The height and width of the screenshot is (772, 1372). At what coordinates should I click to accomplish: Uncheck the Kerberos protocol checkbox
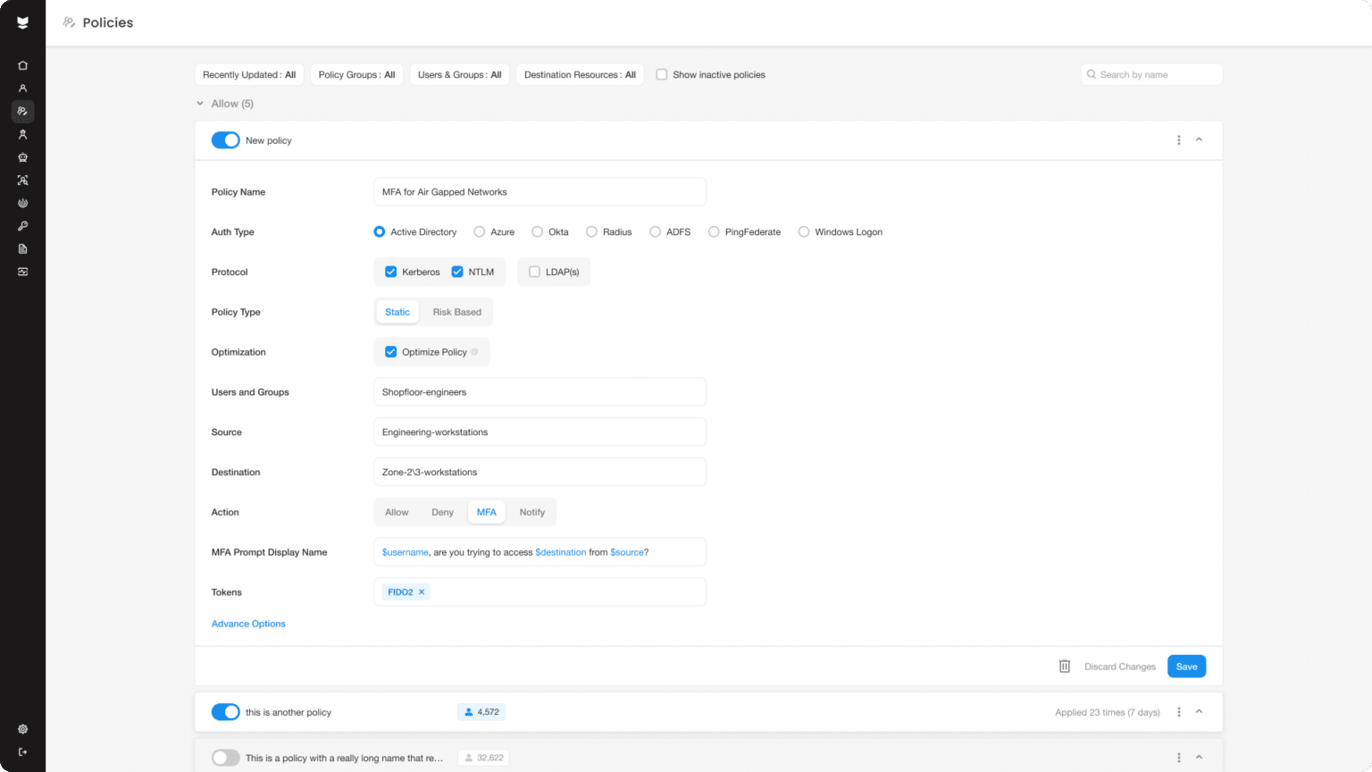click(x=390, y=272)
